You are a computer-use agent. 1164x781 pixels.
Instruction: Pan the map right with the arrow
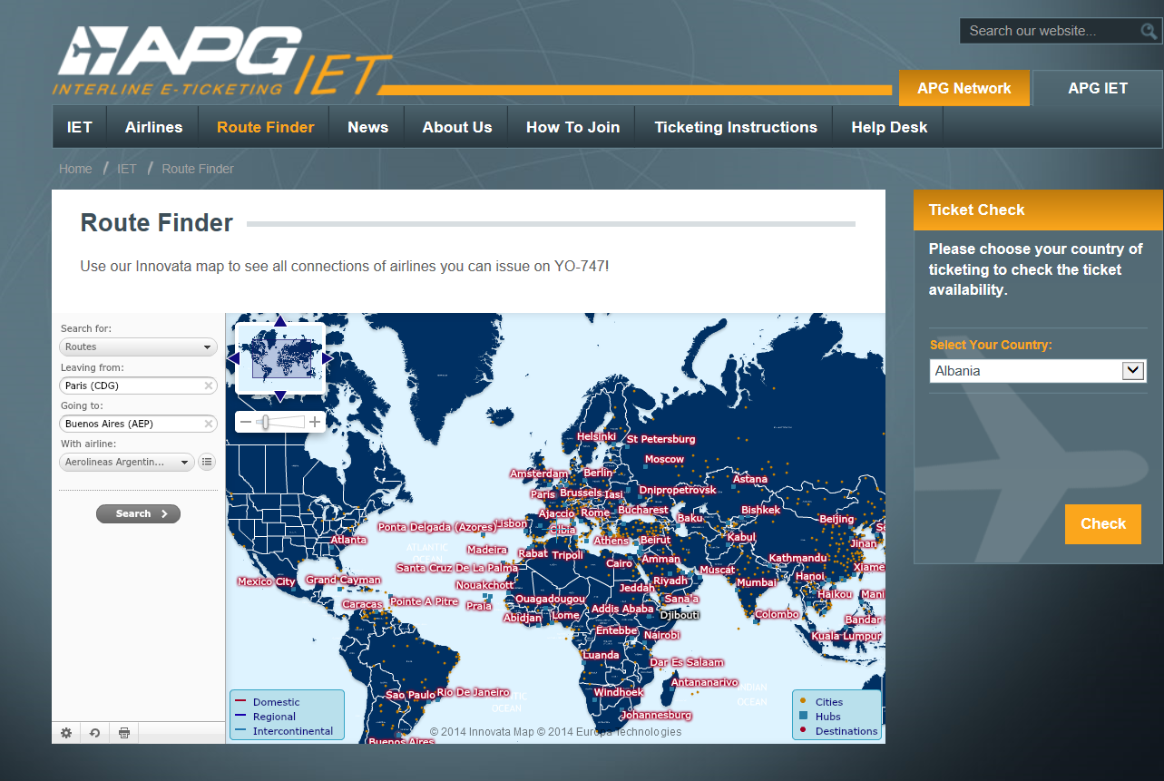tap(328, 358)
